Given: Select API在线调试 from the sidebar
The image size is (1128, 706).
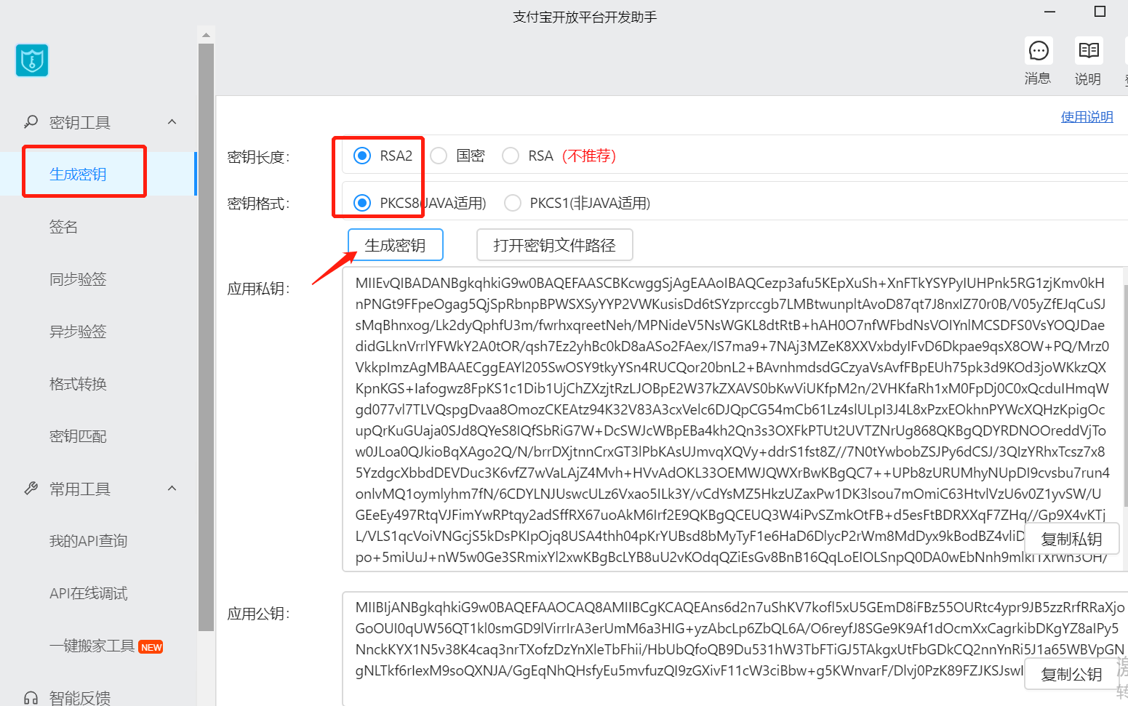Looking at the screenshot, I should [87, 593].
